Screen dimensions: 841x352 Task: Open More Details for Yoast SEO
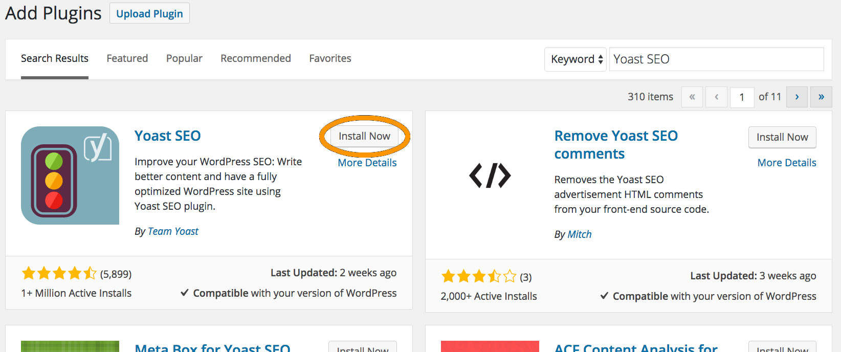(x=367, y=163)
